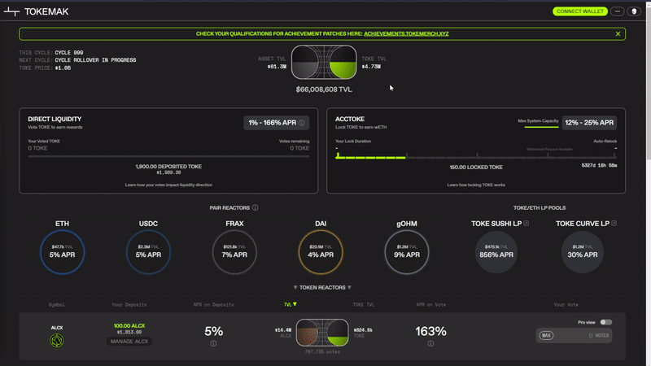
Task: Click the Your Deposits column header
Action: click(129, 304)
